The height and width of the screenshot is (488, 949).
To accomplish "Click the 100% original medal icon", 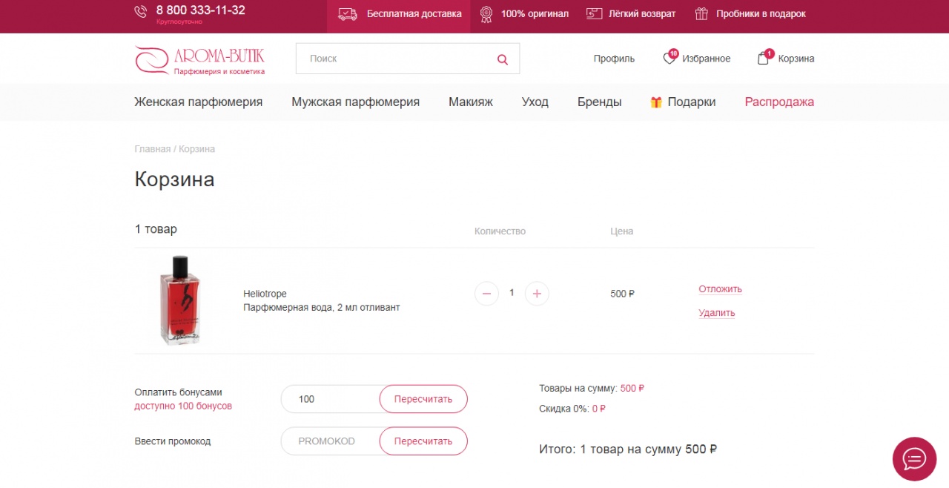I will pos(486,14).
